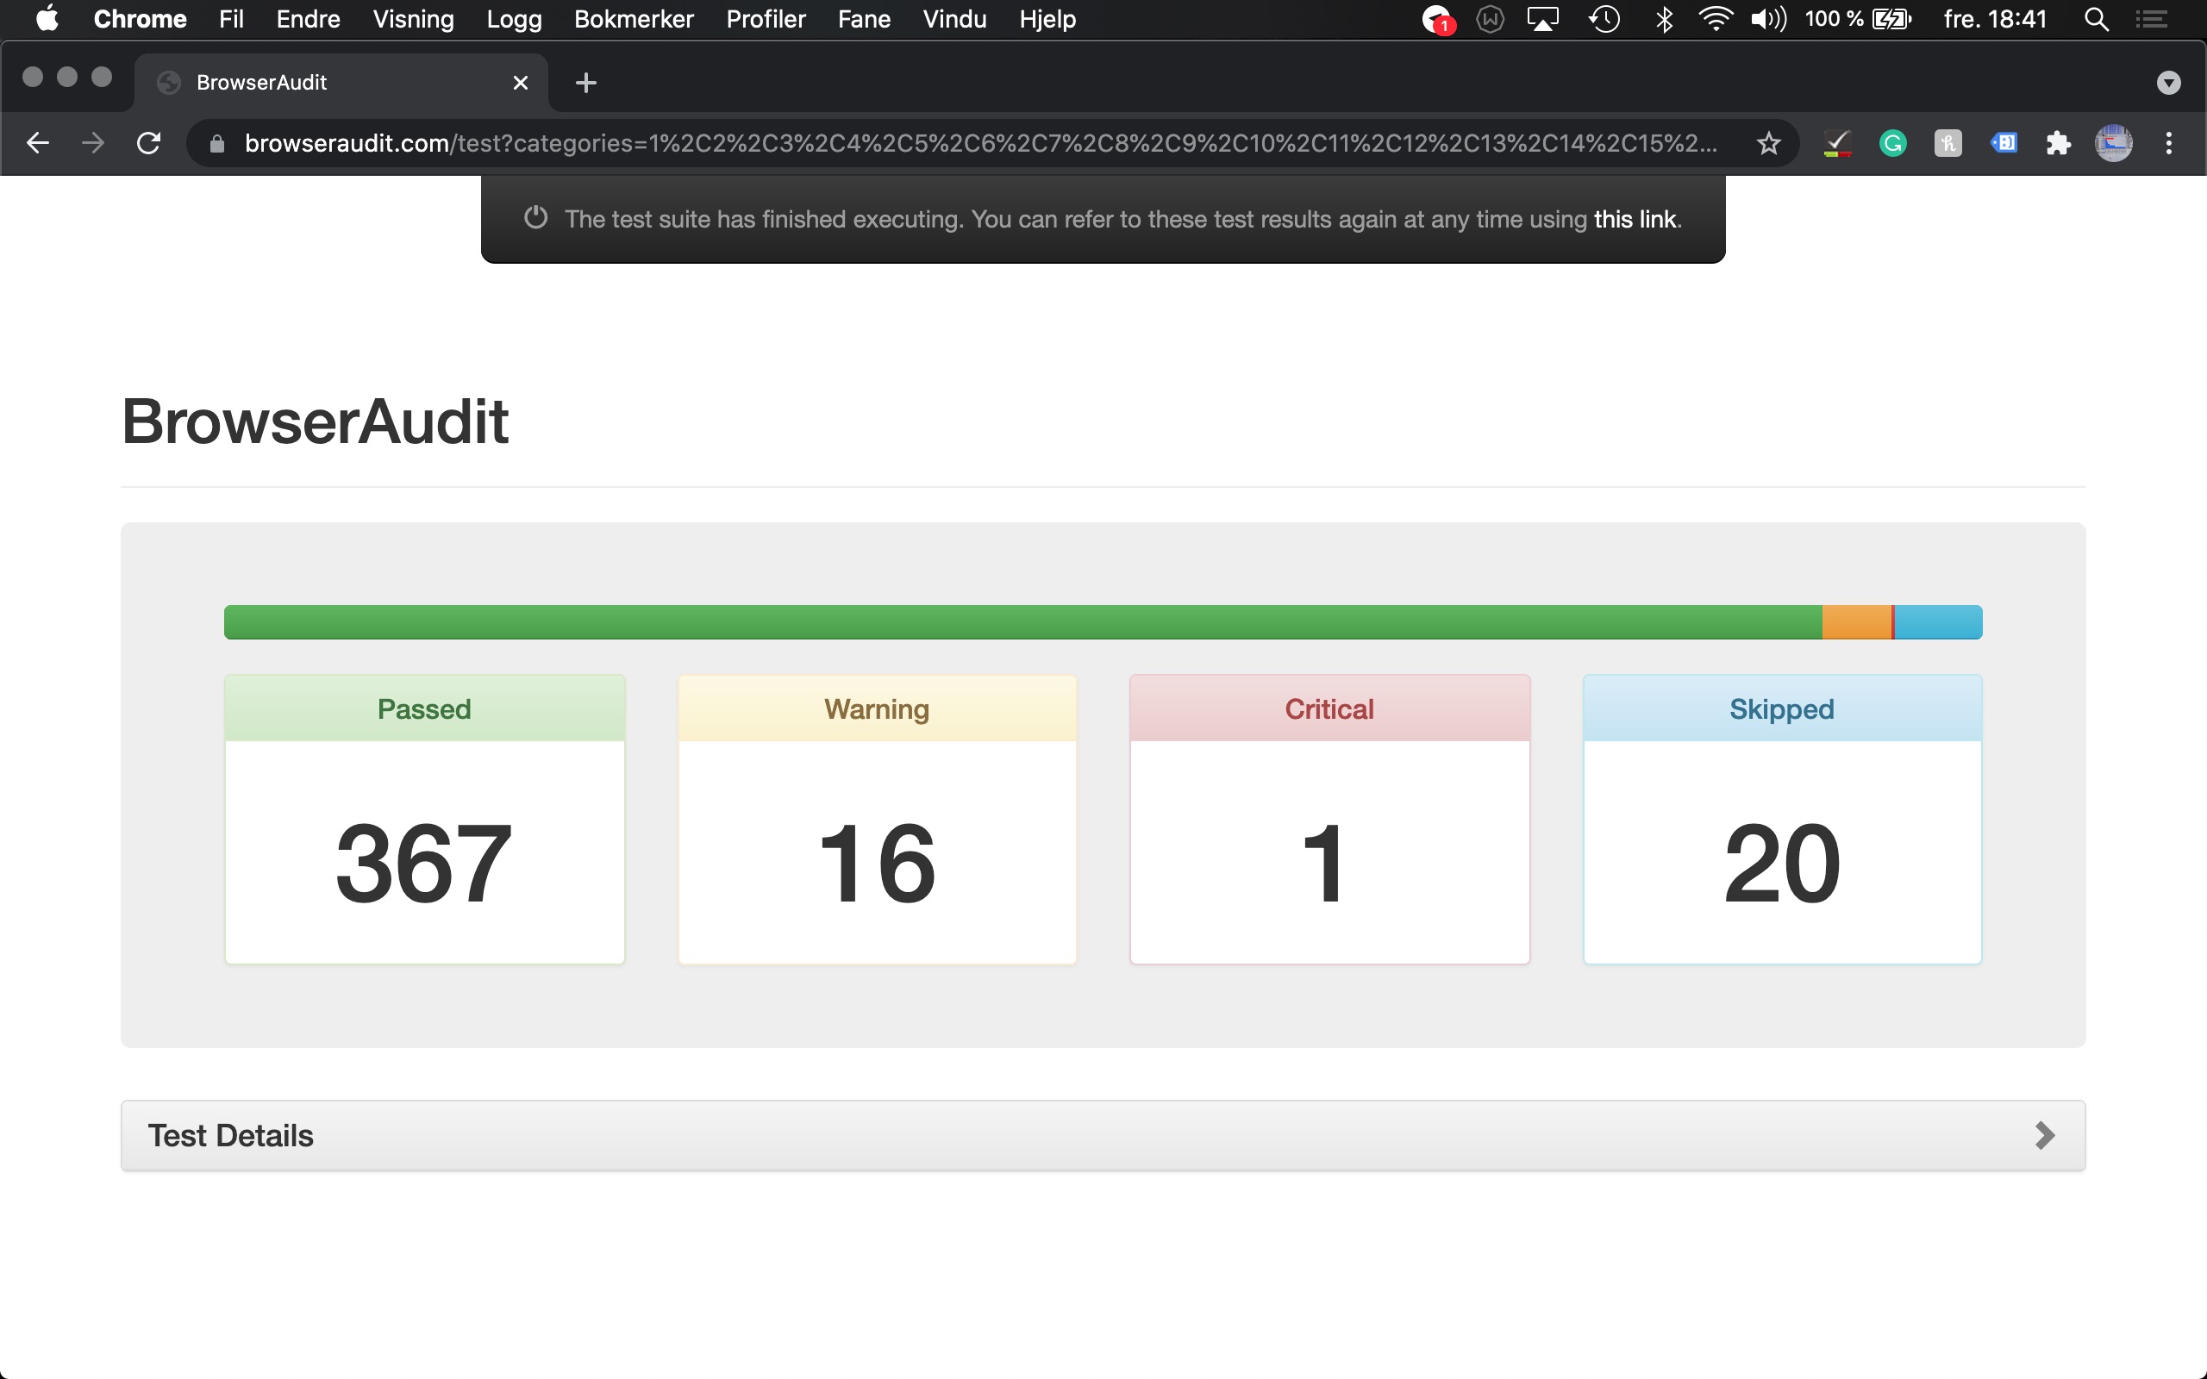This screenshot has width=2207, height=1379.
Task: Open the Profiler menu
Action: pyautogui.click(x=766, y=19)
